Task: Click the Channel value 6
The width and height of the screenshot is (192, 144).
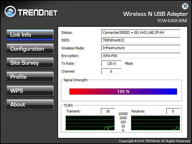Action: pyautogui.click(x=111, y=71)
